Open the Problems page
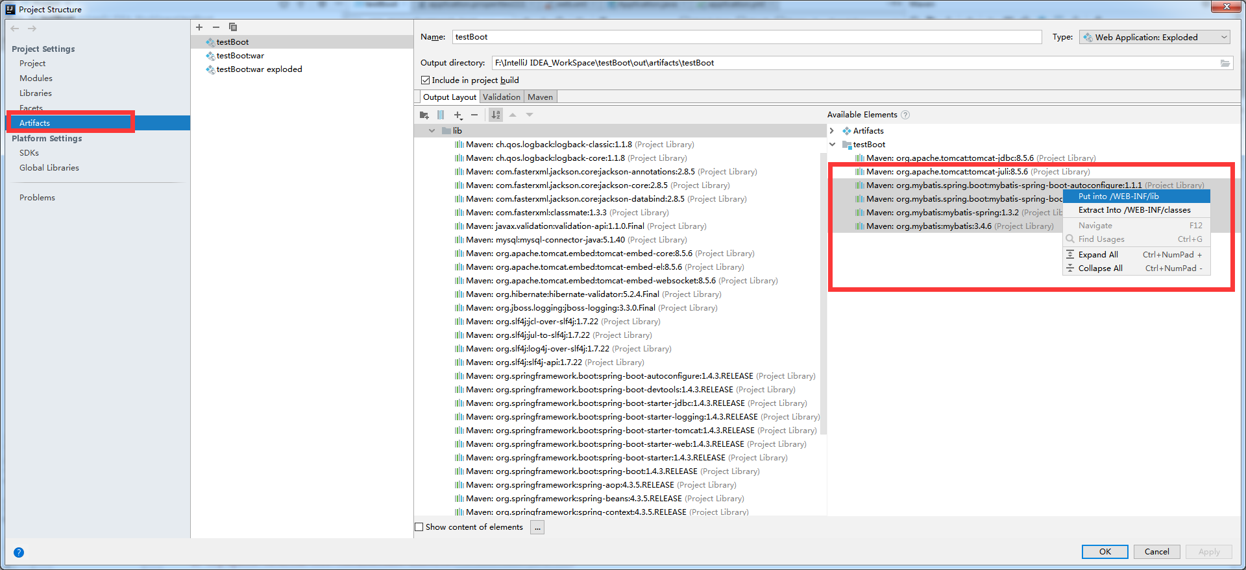The height and width of the screenshot is (570, 1246). (37, 198)
